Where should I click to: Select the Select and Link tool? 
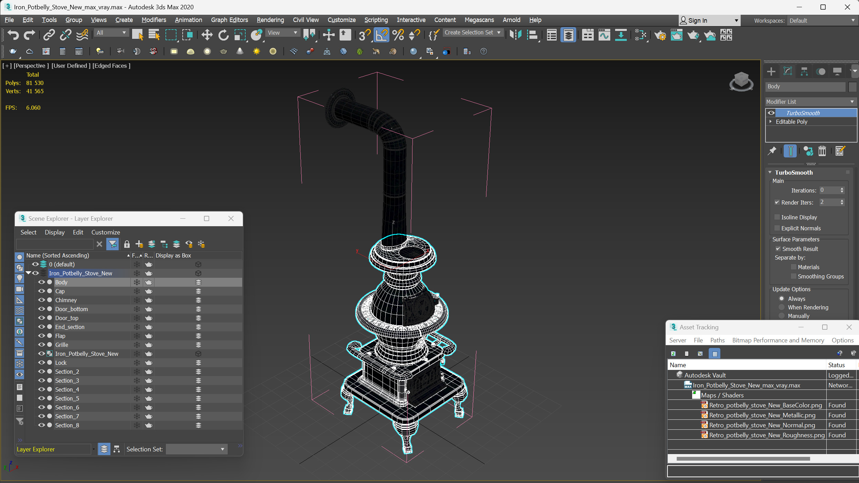[x=49, y=35]
